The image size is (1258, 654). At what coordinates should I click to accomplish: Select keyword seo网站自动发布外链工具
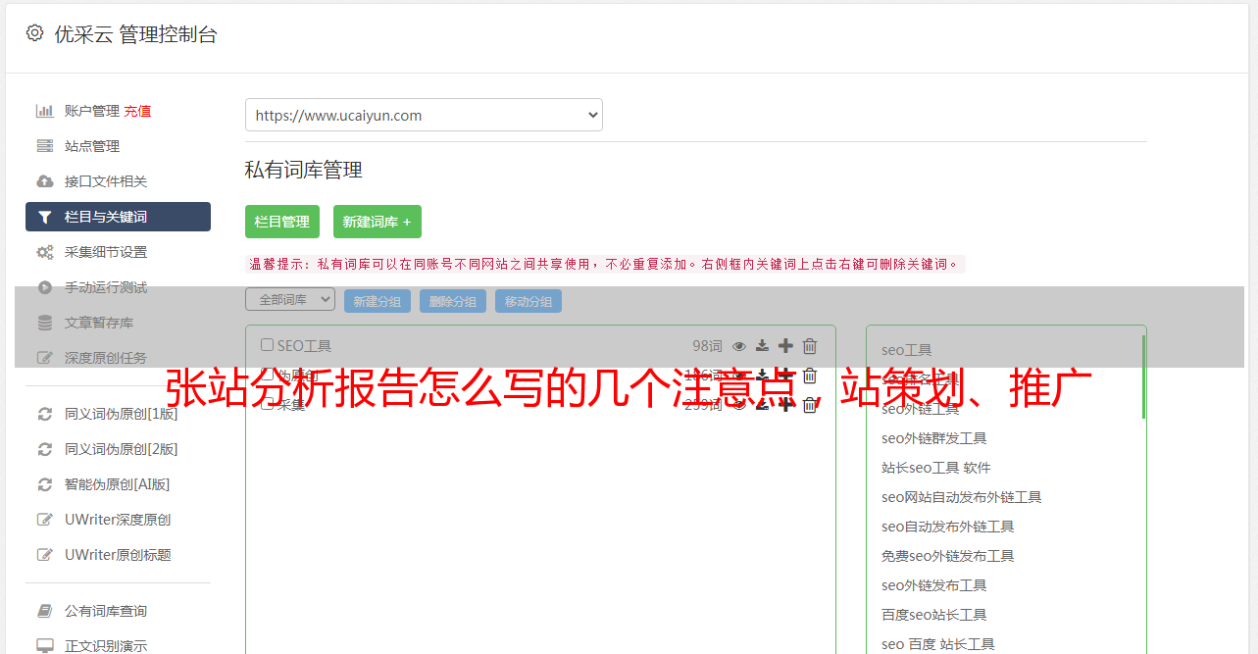click(962, 497)
